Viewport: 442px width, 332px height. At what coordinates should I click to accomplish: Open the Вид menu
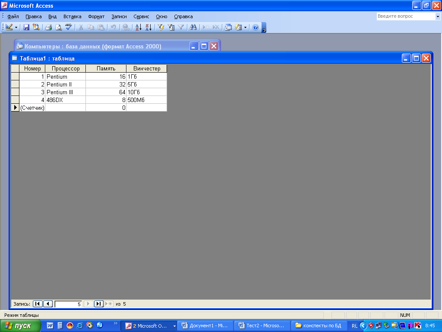(52, 16)
